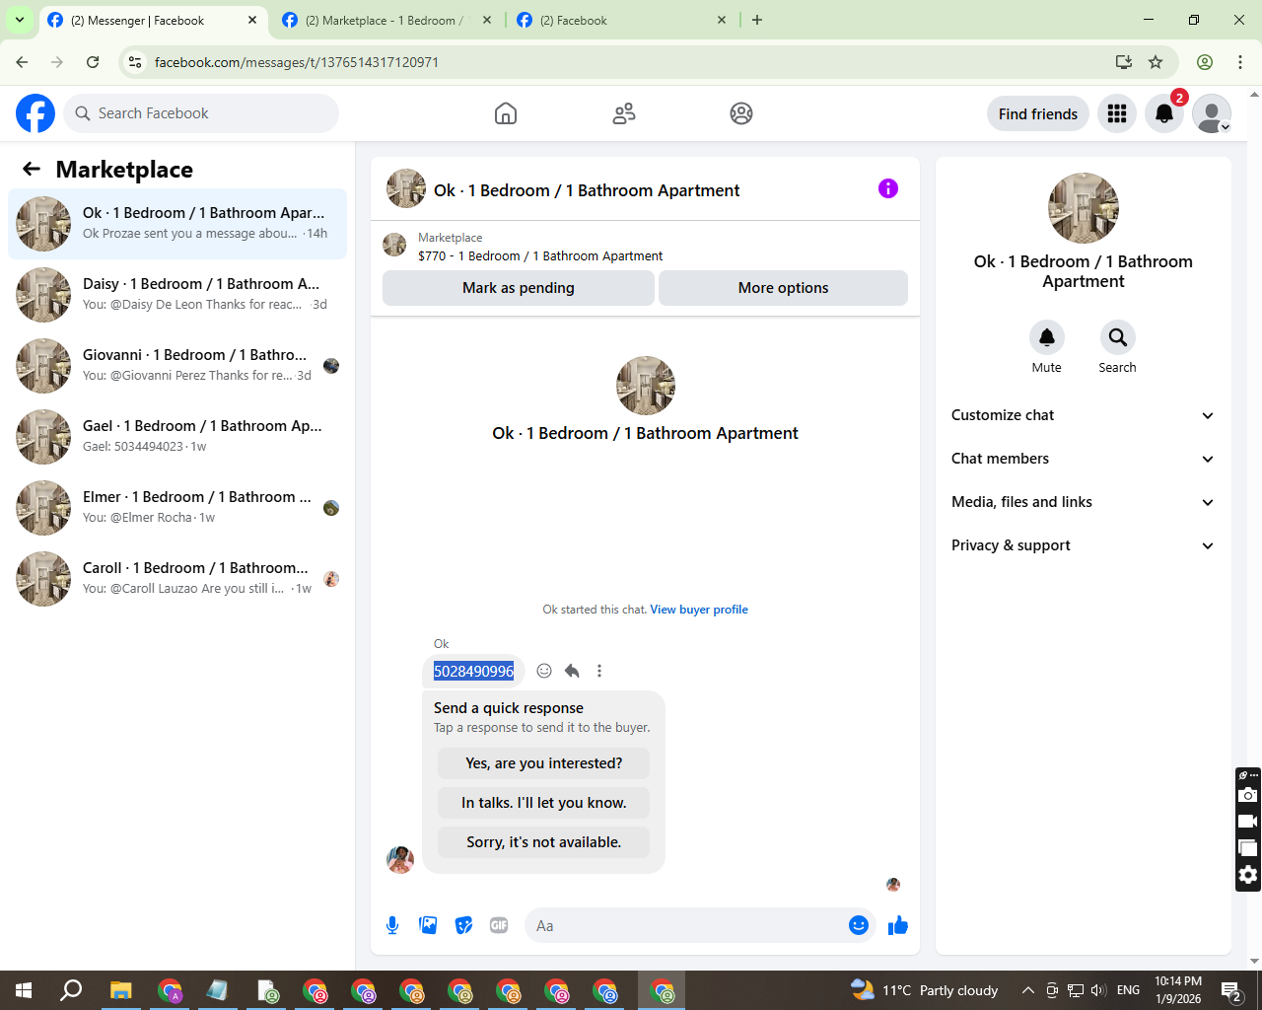Open the Notifications bell
This screenshot has width=1262, height=1010.
tap(1164, 113)
